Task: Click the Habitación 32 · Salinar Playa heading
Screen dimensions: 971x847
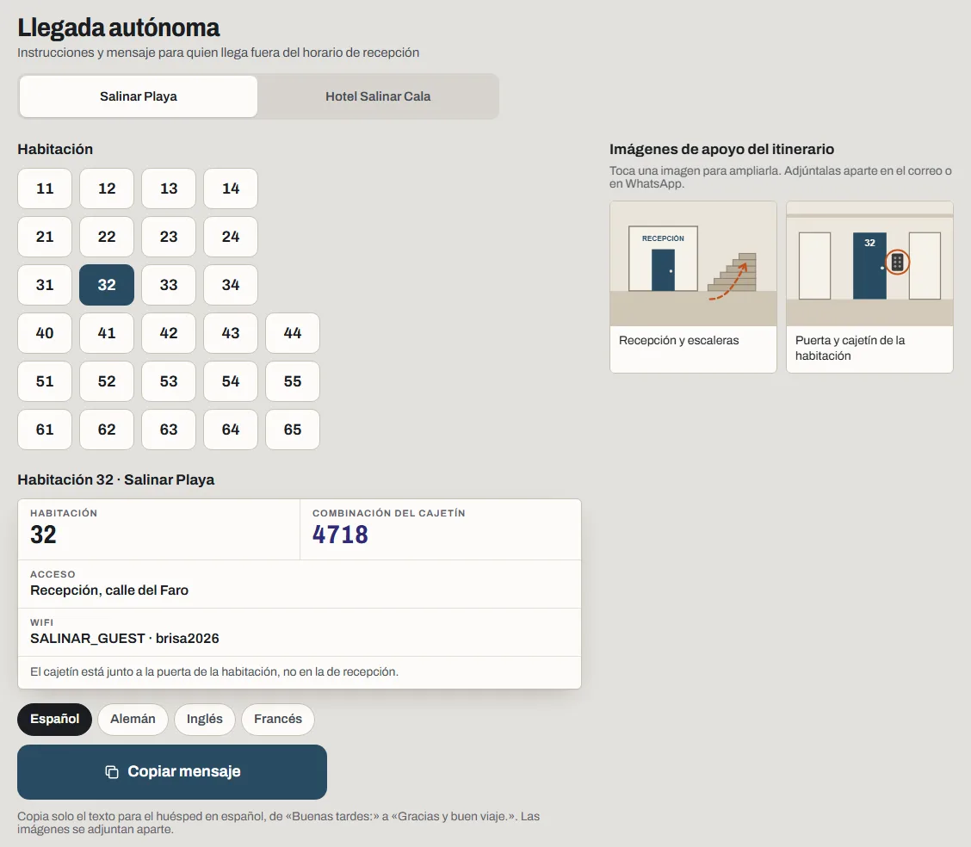Action: [116, 479]
